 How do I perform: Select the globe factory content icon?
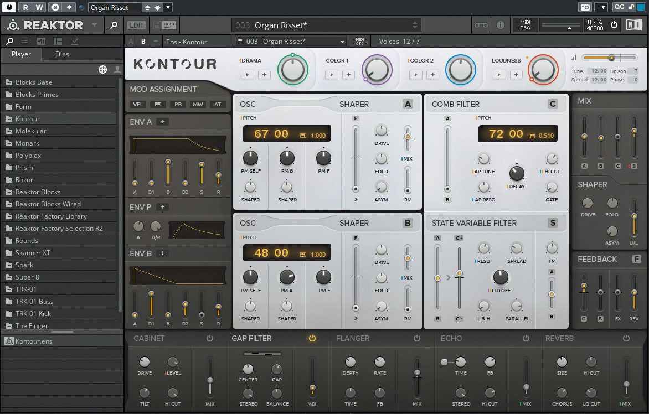102,70
